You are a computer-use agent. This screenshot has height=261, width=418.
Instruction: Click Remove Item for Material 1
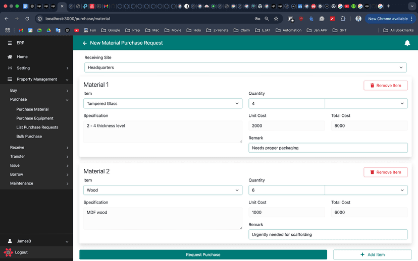[386, 85]
